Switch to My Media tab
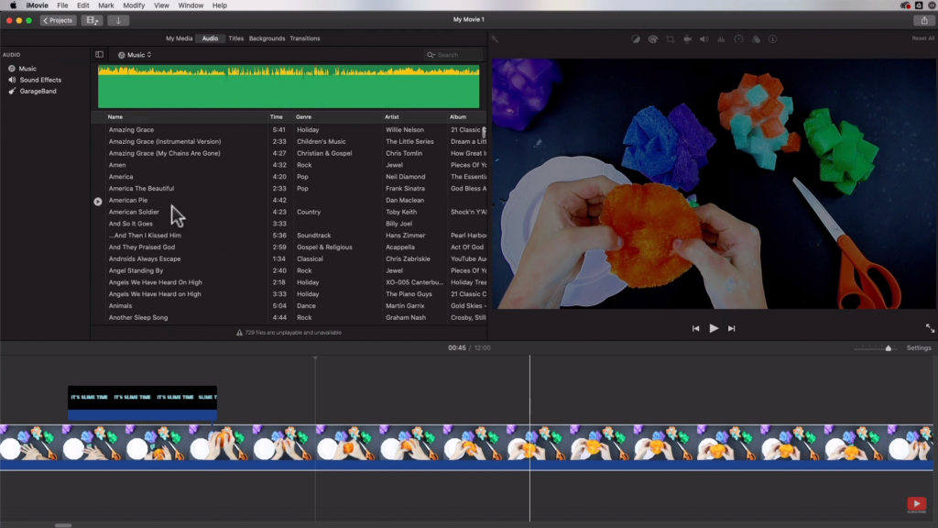 tap(179, 38)
